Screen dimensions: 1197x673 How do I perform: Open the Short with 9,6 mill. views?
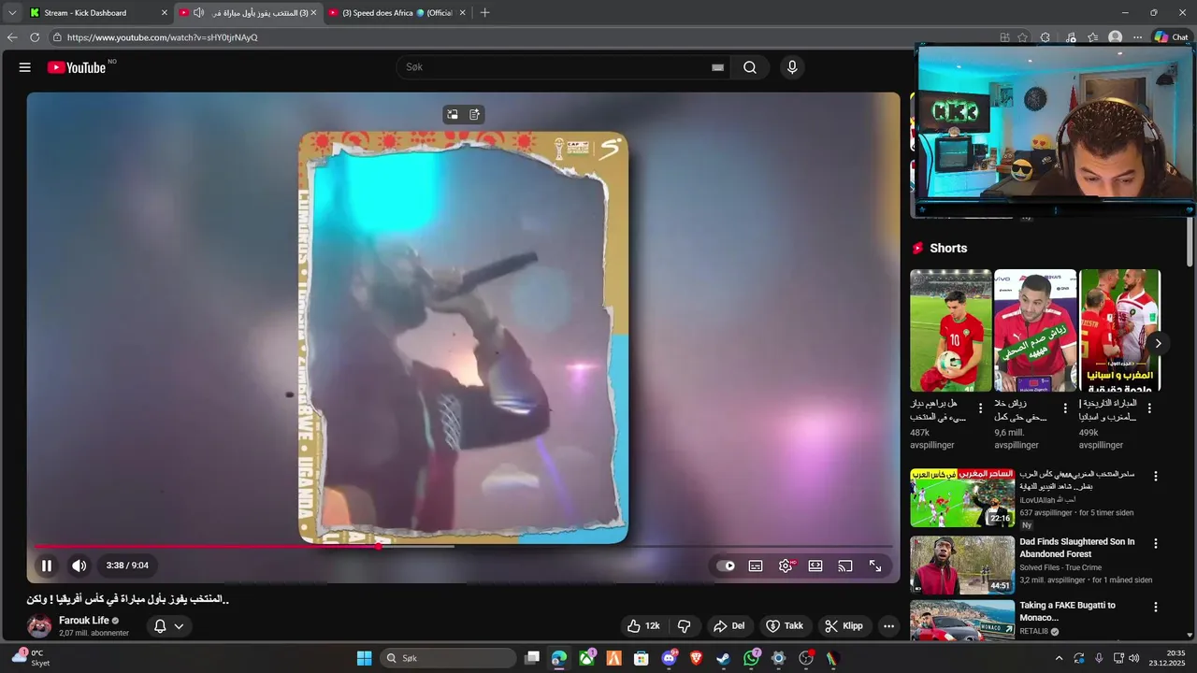(1034, 330)
